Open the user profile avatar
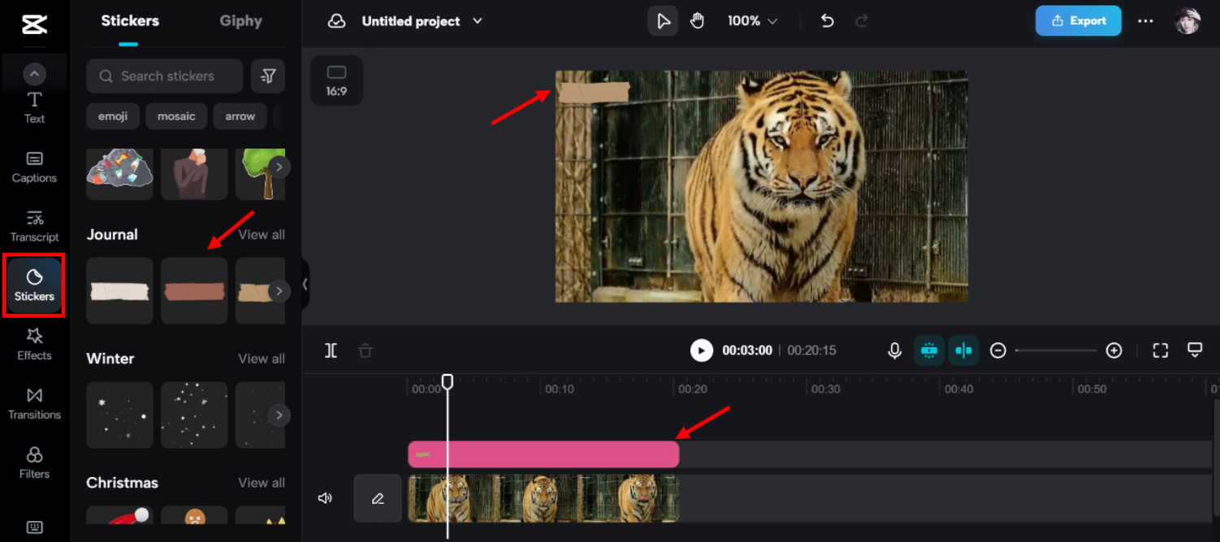 (x=1188, y=21)
